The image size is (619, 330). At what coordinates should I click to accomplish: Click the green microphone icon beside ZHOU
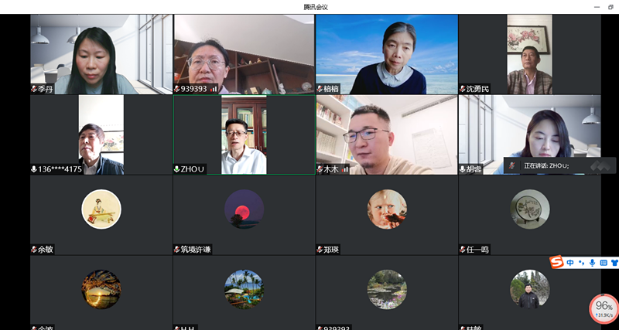pos(177,169)
